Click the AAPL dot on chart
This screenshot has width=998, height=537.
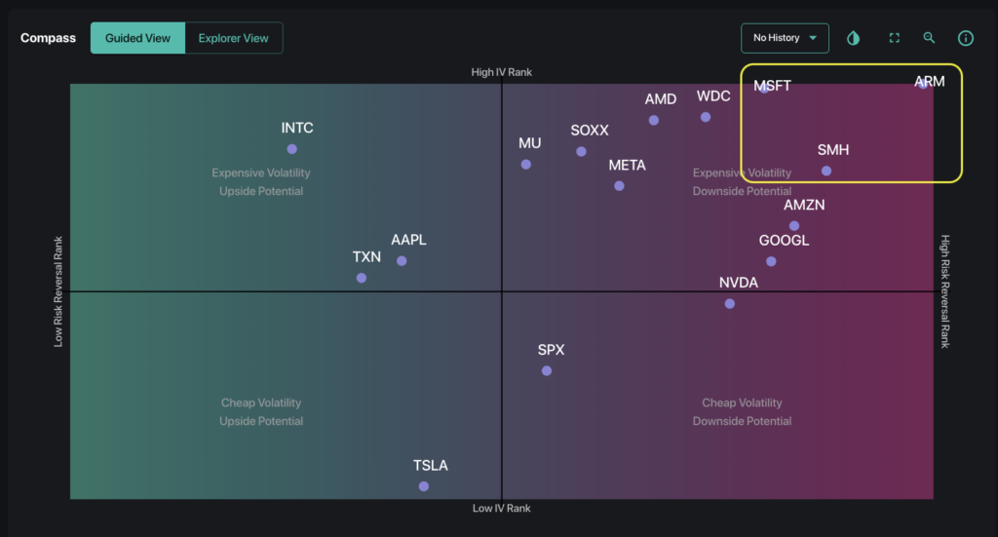[402, 260]
